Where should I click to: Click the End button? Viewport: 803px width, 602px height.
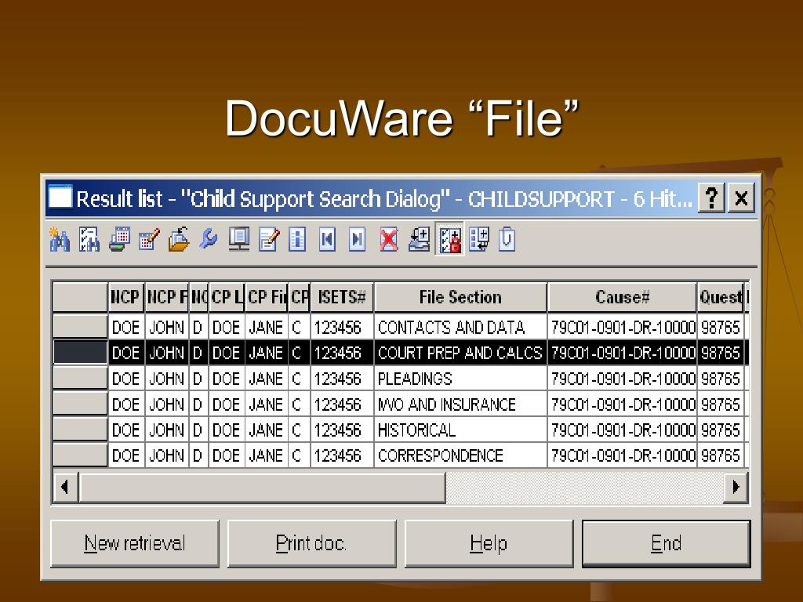tap(667, 544)
